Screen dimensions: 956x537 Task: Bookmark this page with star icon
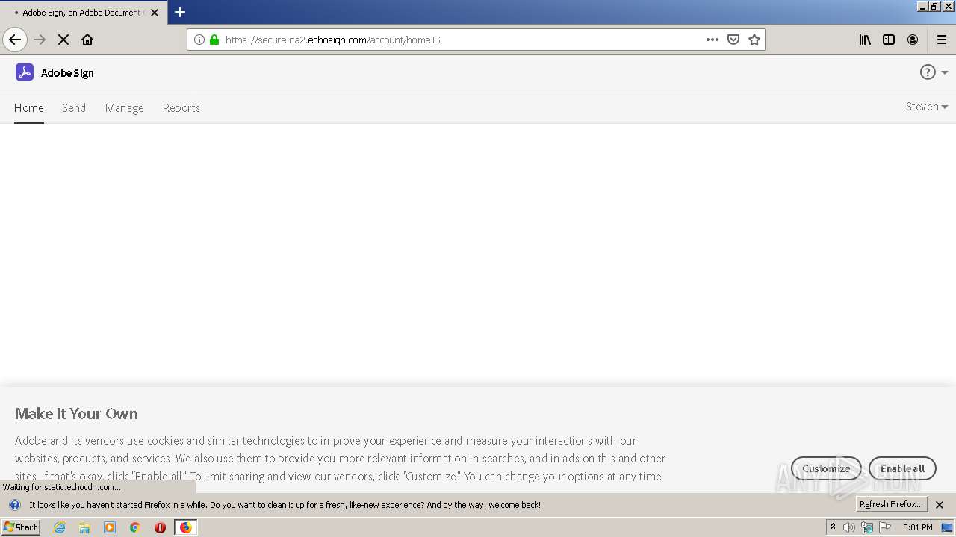754,40
